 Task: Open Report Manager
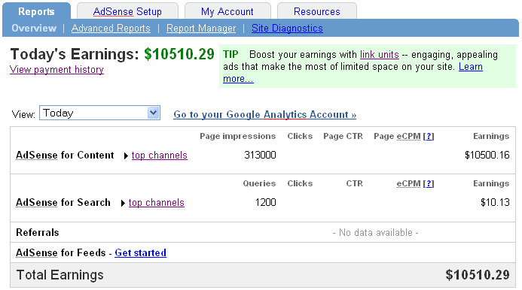click(x=201, y=29)
